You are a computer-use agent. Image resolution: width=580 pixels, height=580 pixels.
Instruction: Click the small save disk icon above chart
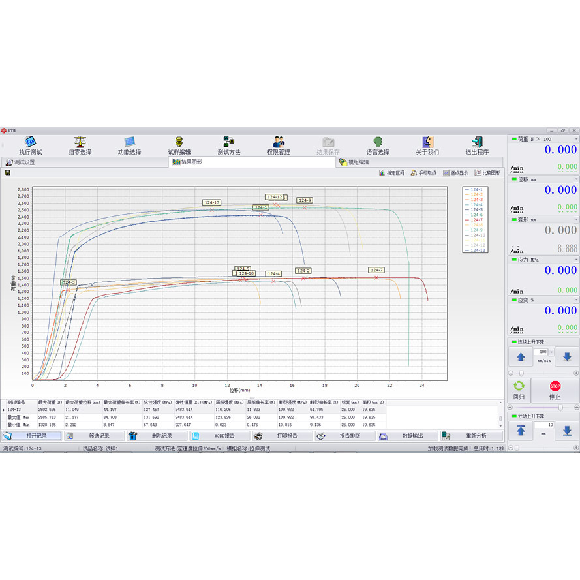coord(8,173)
